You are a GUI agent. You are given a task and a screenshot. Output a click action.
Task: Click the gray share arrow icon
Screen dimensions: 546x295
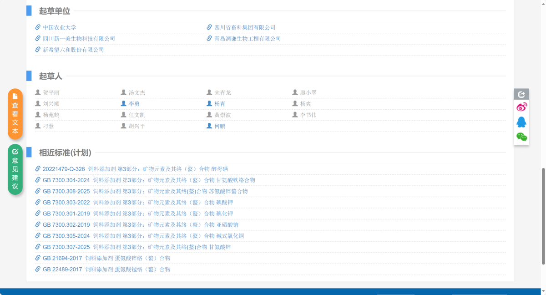(521, 94)
